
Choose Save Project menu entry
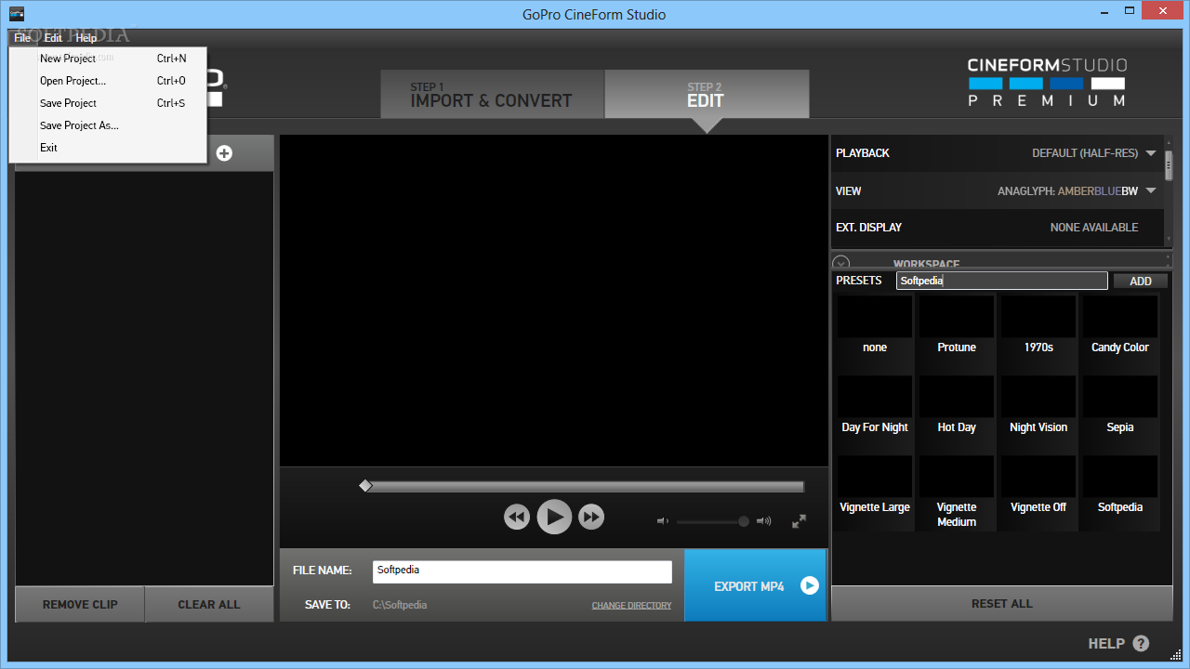tap(108, 103)
